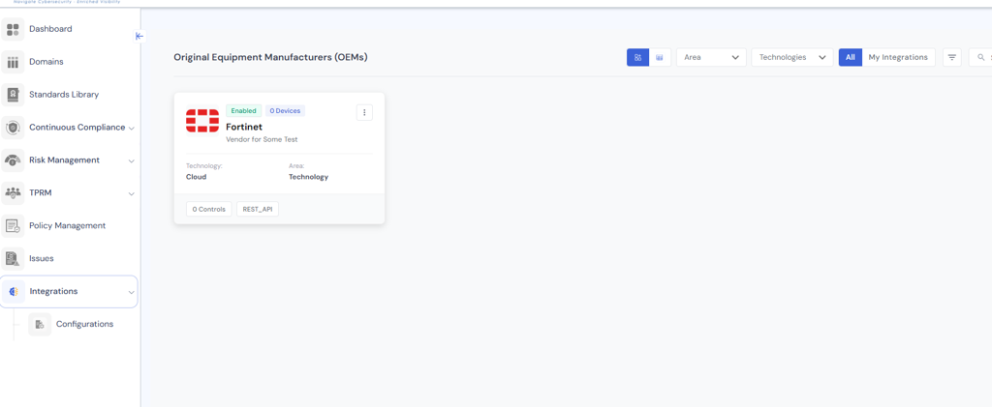The height and width of the screenshot is (407, 992).
Task: Click the Risk Management menu label
Action: pos(65,160)
